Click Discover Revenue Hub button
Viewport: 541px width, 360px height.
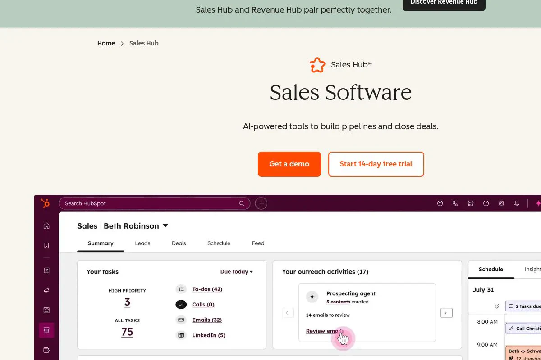[x=444, y=4]
